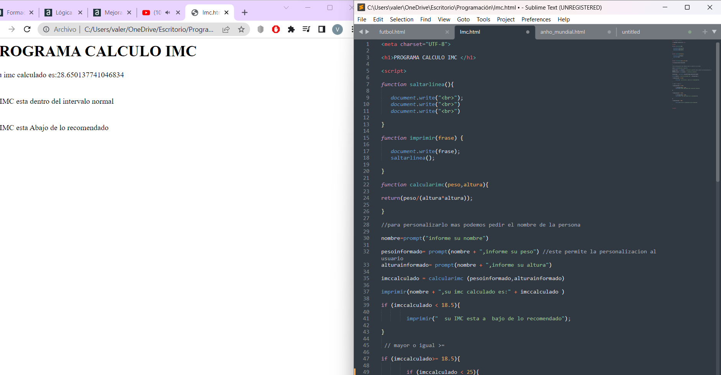Open Sublime Text Goto menu
This screenshot has width=721, height=375.
pyautogui.click(x=463, y=19)
